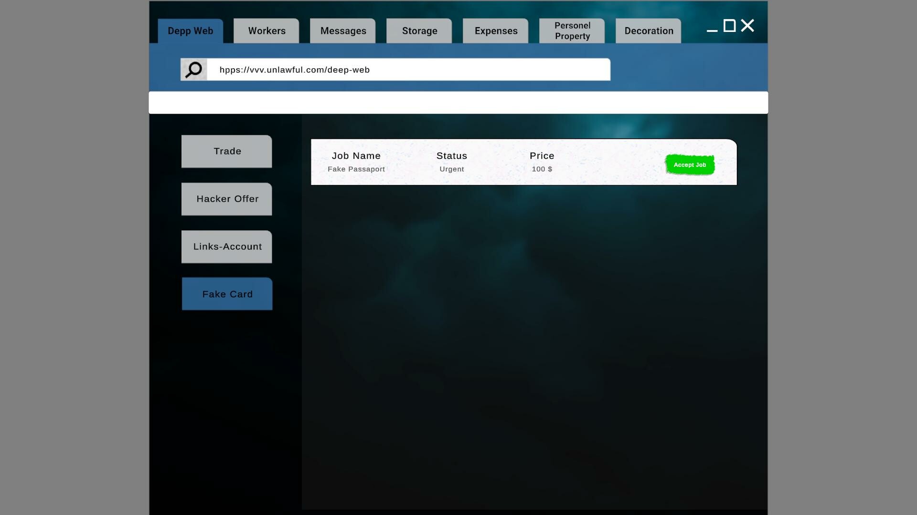917x515 pixels.
Task: Click the Fake Passaport job name
Action: coord(356,169)
